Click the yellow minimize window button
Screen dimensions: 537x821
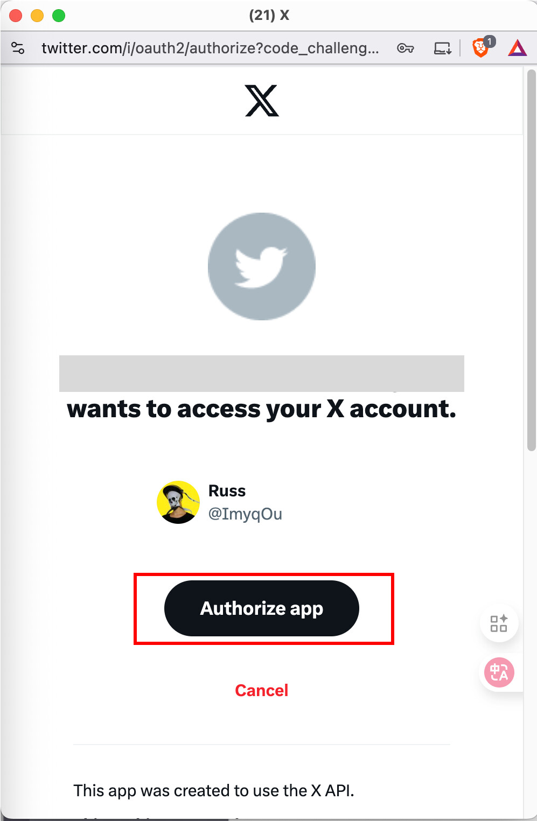tap(37, 16)
